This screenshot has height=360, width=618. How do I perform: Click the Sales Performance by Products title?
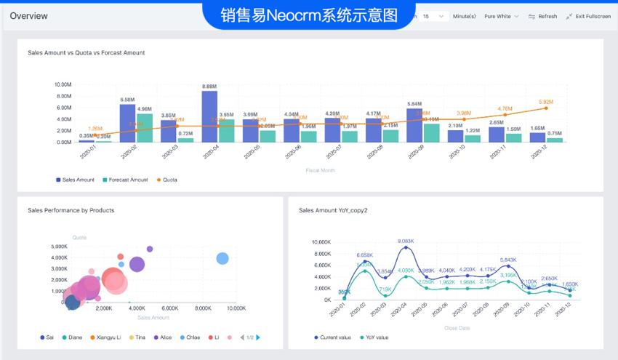click(x=71, y=211)
